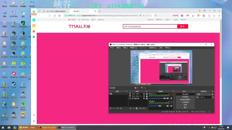Open the transition type dropdown in 转场特效 panel
This screenshot has width=232, height=130.
click(x=204, y=94)
